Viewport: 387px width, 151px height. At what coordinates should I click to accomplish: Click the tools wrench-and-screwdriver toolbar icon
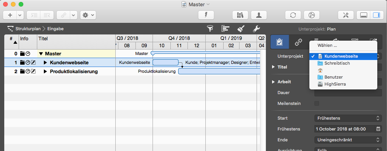[x=345, y=15]
